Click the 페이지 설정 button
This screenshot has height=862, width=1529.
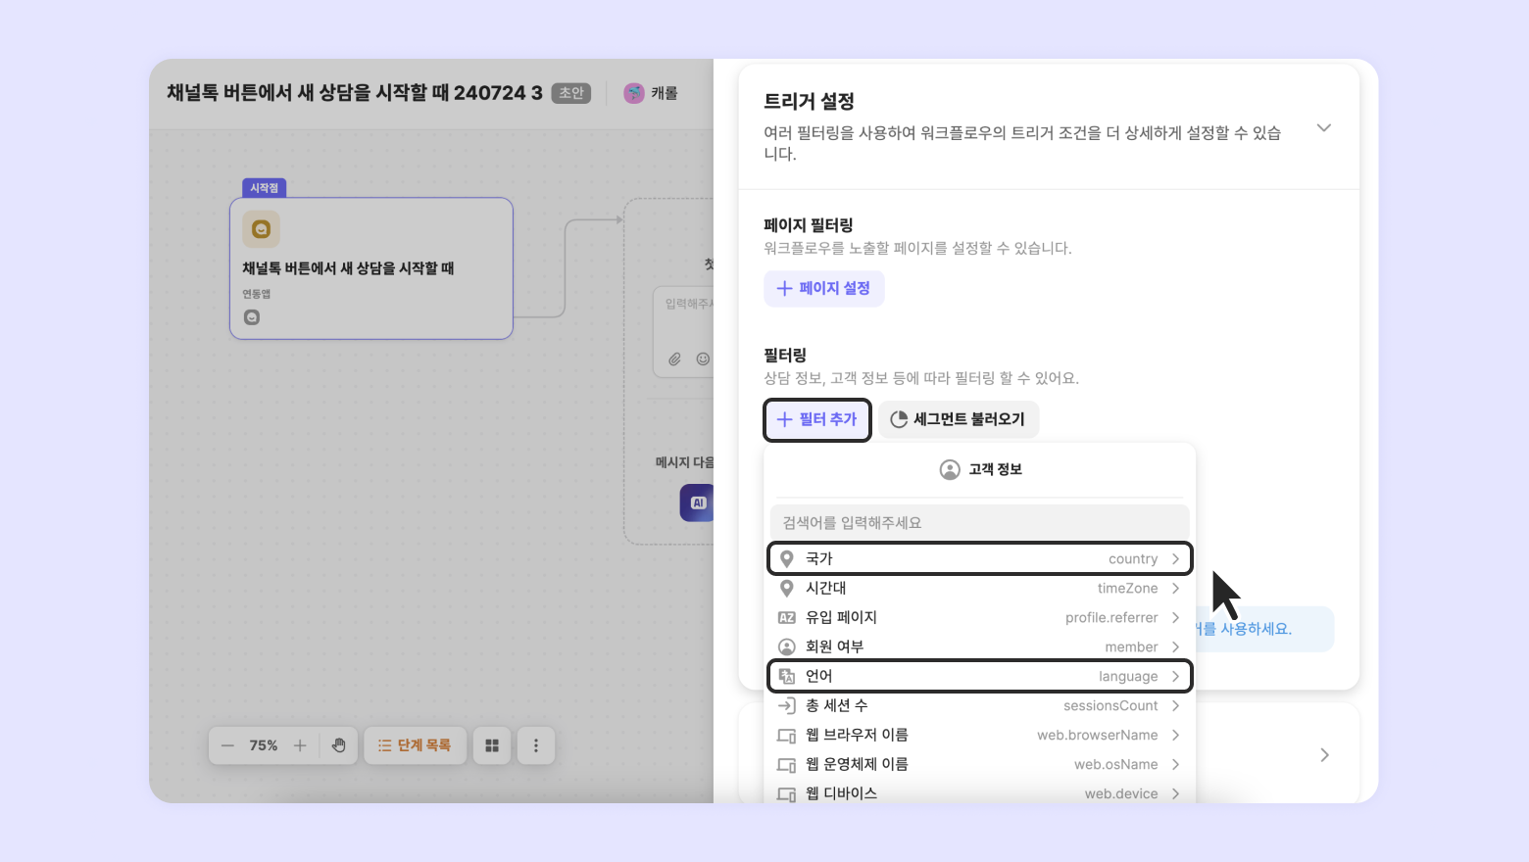coord(824,288)
